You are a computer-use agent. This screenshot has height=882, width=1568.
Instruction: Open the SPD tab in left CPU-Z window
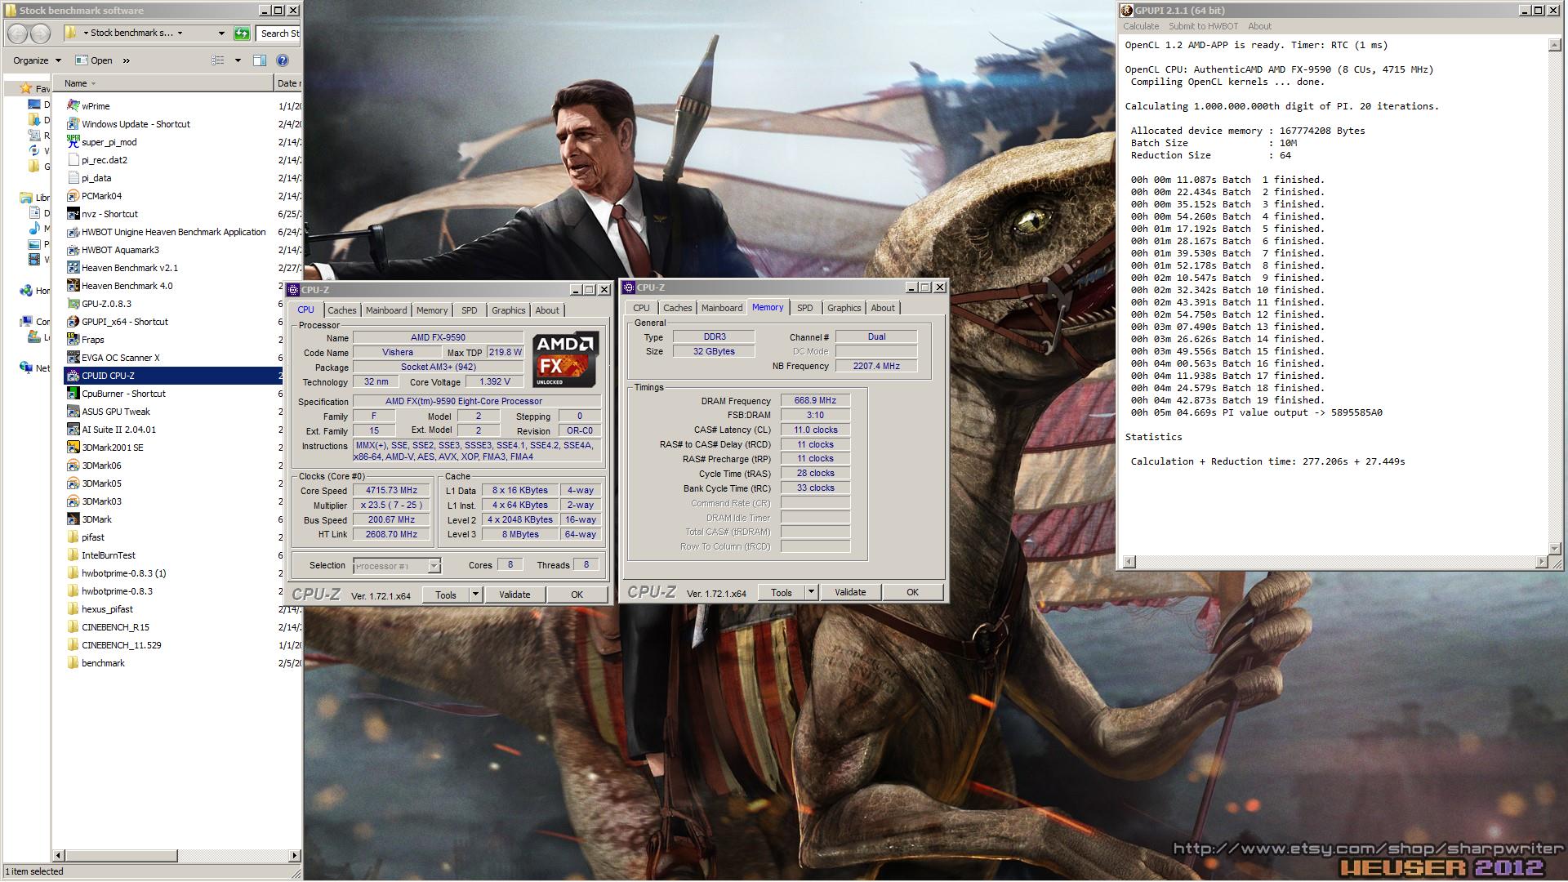tap(470, 310)
